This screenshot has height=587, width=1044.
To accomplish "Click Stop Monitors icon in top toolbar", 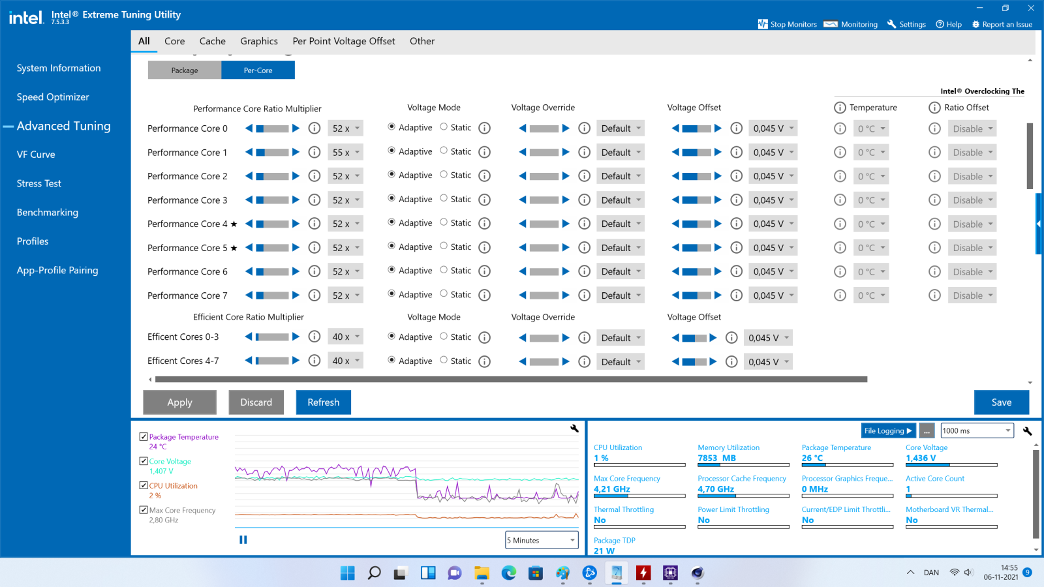I will pos(763,24).
